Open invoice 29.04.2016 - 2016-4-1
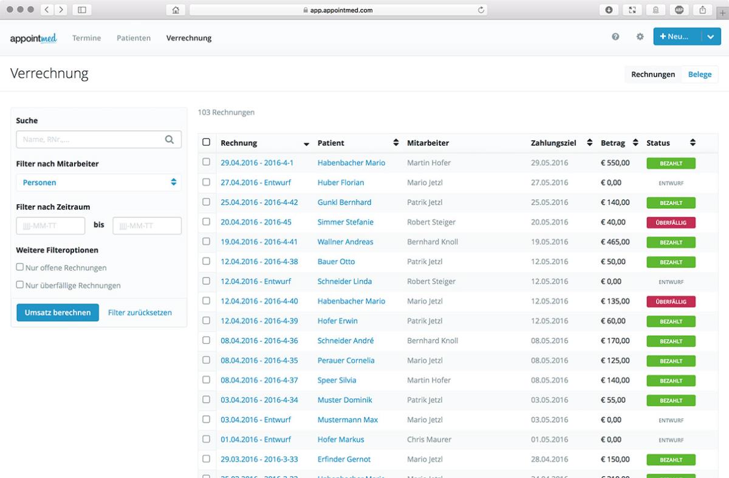Screen dimensions: 729x478 [x=257, y=163]
